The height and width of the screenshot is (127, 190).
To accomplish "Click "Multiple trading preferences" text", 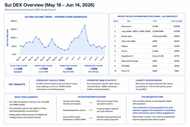I will [x=109, y=117].
